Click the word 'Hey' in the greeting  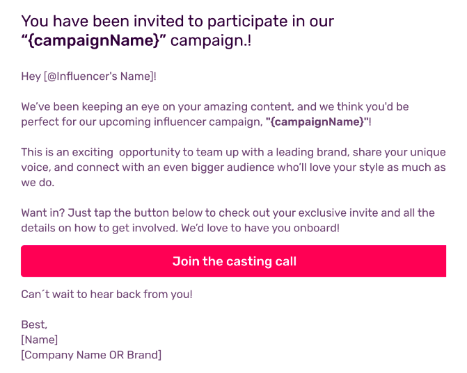pos(31,76)
